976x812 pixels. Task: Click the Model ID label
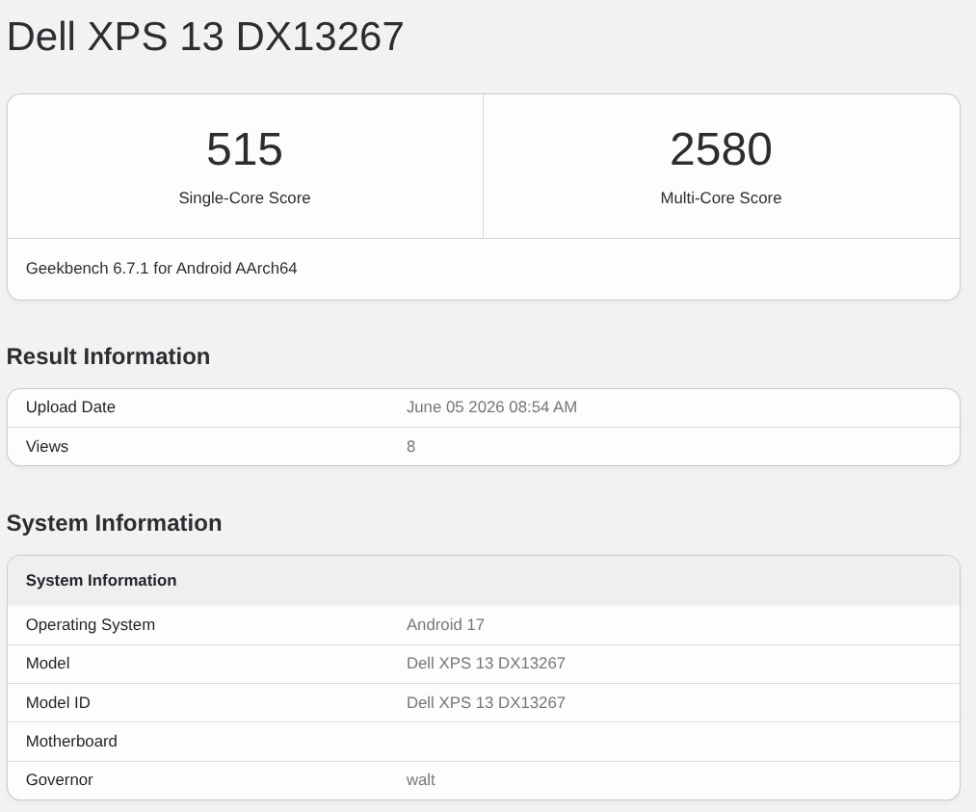tap(58, 702)
